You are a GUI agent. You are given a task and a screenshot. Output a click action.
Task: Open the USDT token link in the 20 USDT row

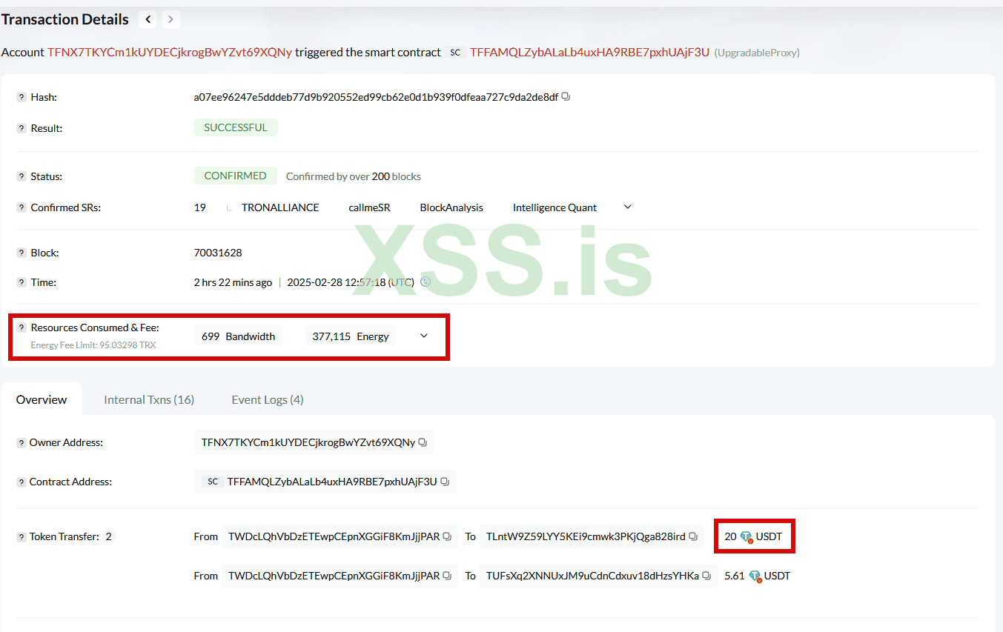point(769,536)
